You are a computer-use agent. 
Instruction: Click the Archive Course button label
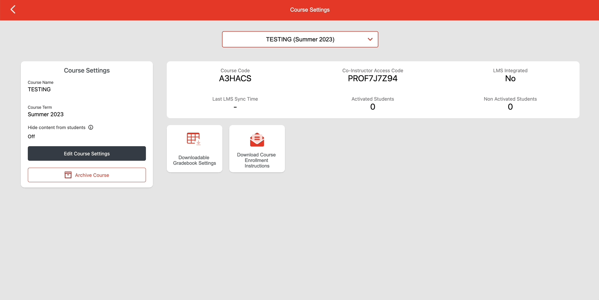click(92, 175)
